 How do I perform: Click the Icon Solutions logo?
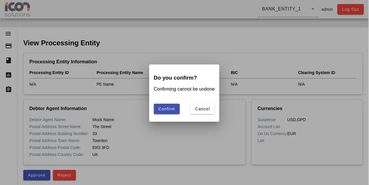click(x=17, y=9)
